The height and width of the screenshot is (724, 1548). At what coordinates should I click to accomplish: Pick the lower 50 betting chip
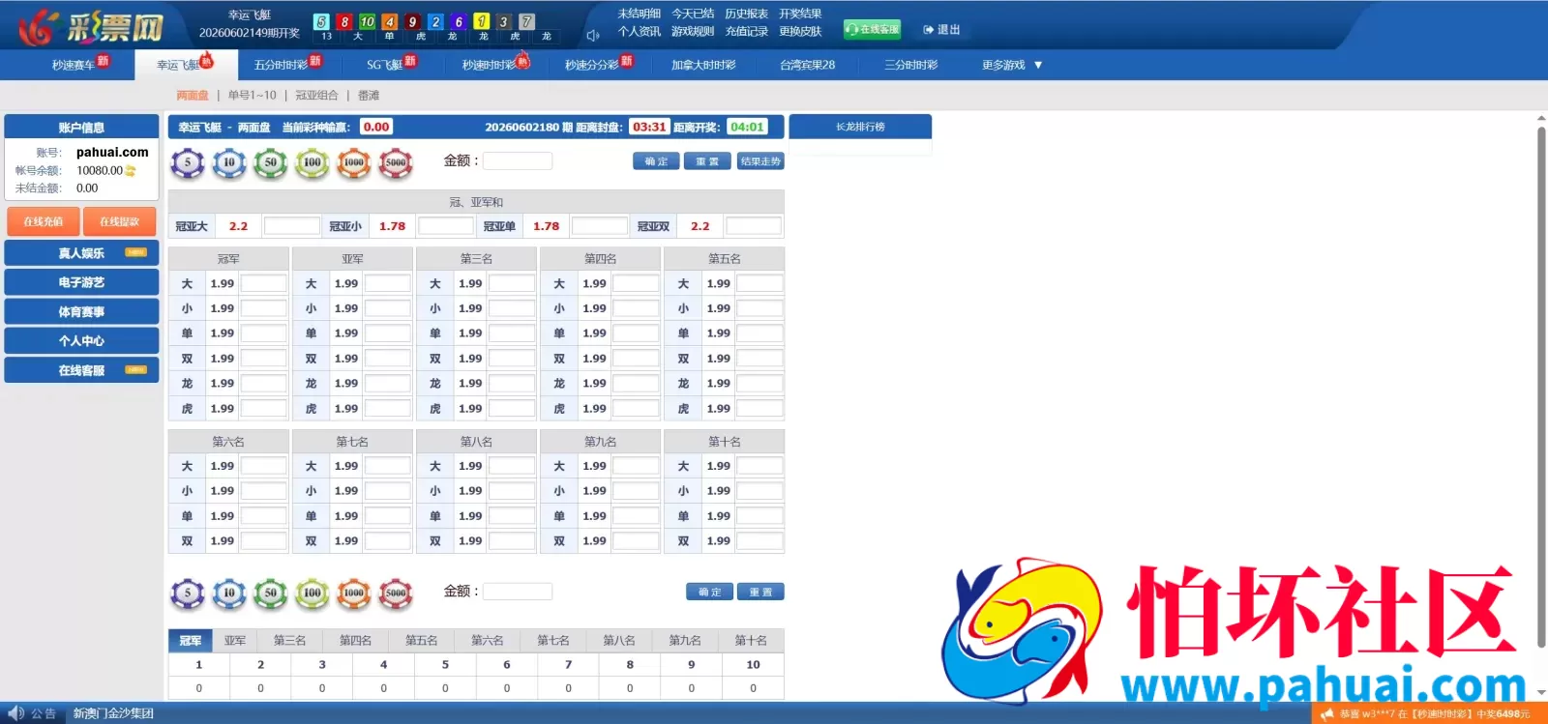(271, 594)
